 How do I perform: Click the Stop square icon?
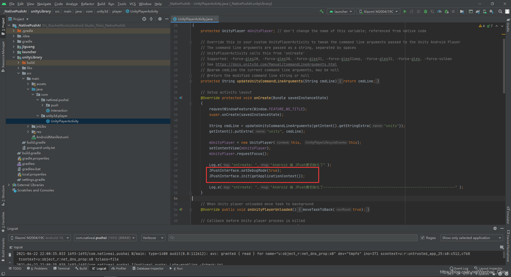pyautogui.click(x=453, y=11)
